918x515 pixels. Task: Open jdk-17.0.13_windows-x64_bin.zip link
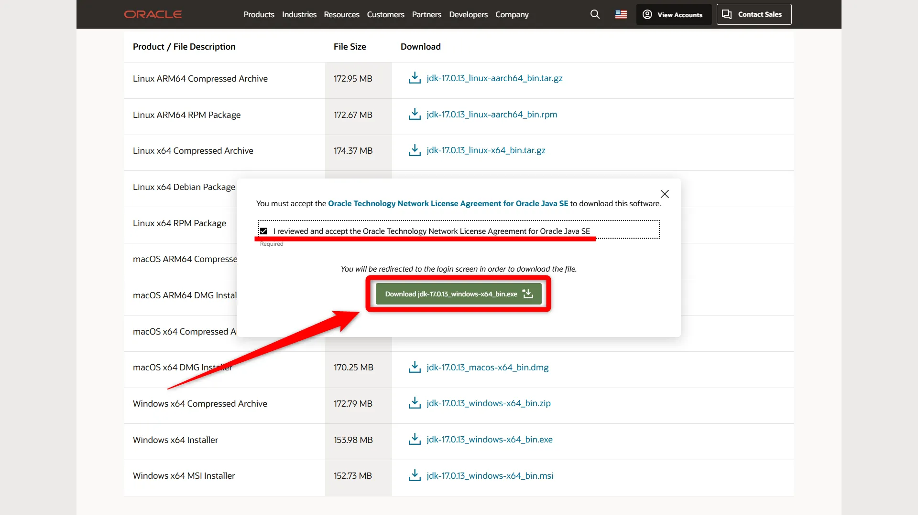point(488,403)
